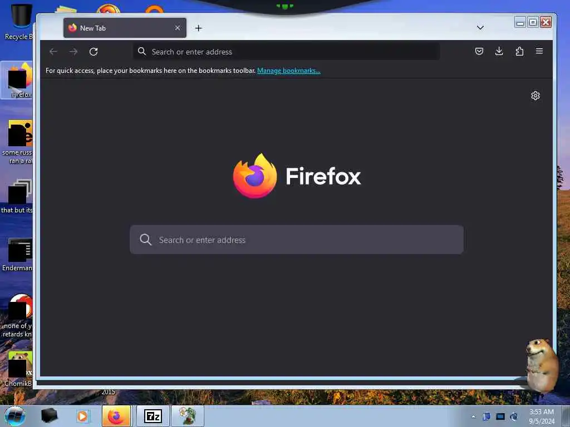The image size is (570, 427).
Task: Expand the list all tabs chevron
Action: coord(480,28)
